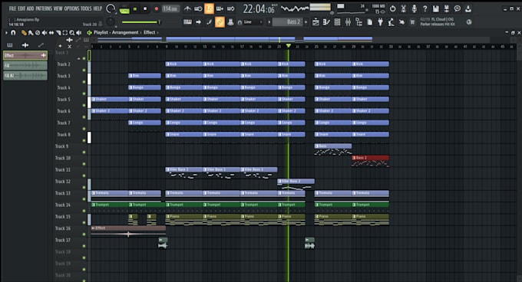Open the PATTERNS menu
522x282 pixels.
44,8
